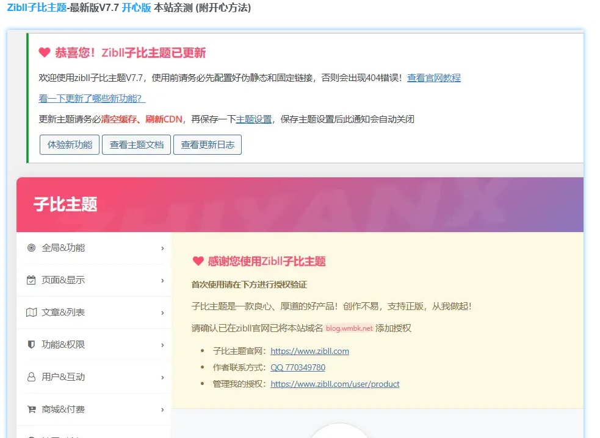
Task: Click the 体验新功能 button
Action: [x=69, y=145]
